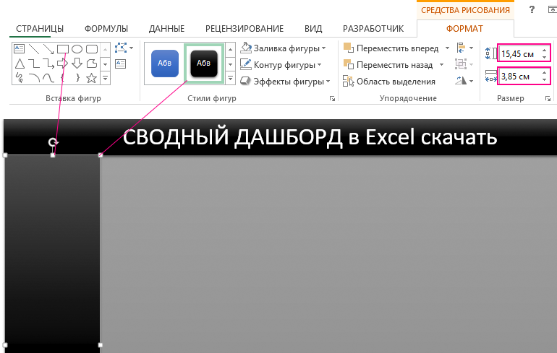Apply the blue Абв shape style
Image resolution: width=557 pixels, height=353 pixels.
coord(165,64)
